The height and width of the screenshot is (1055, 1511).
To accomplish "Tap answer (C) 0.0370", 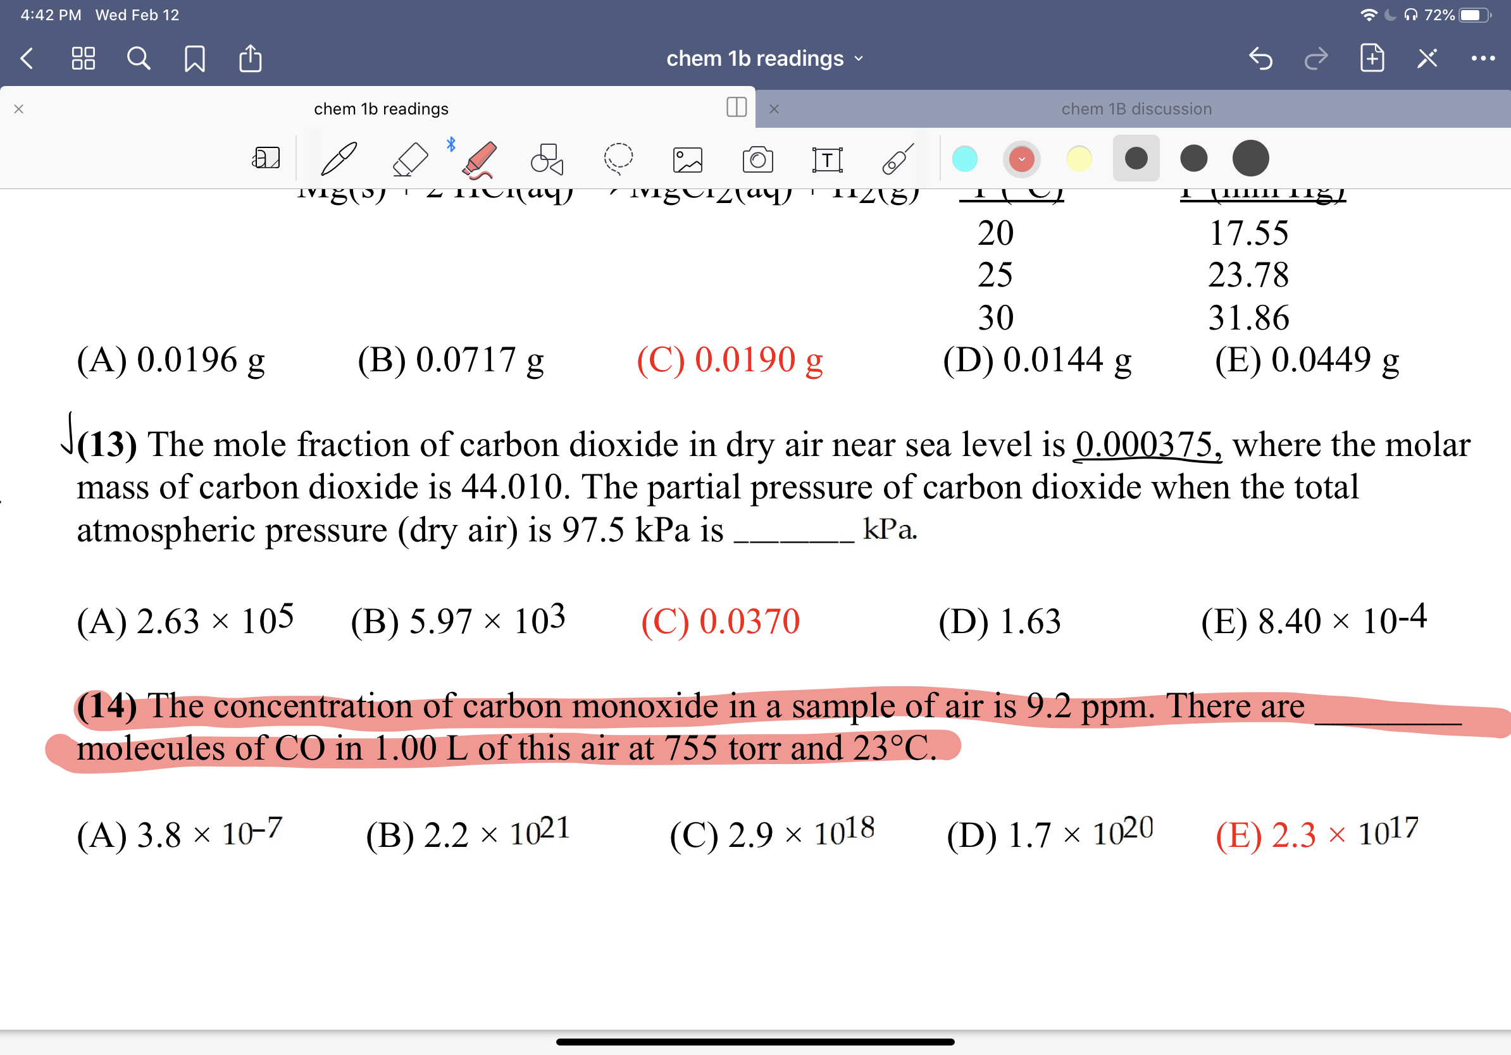I will coord(720,622).
